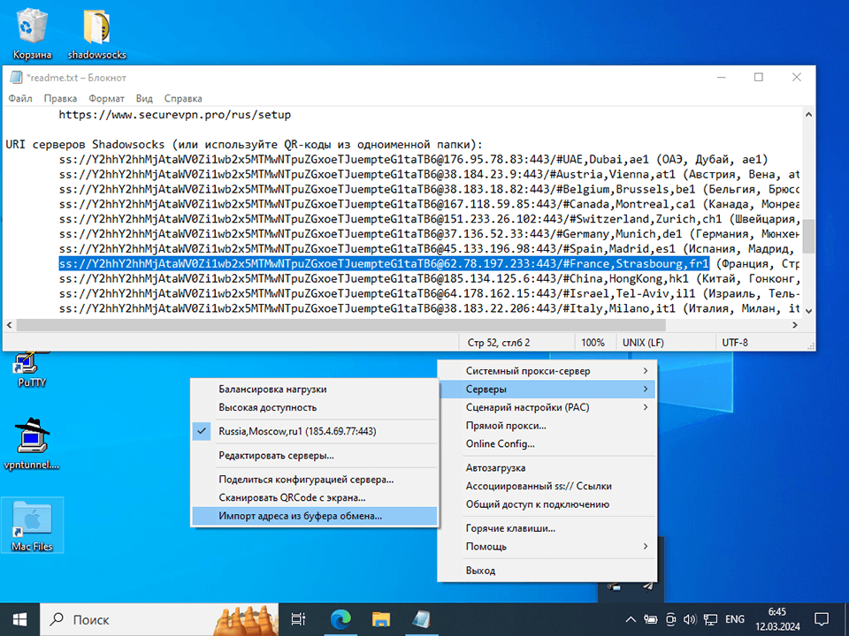Open Task View in the taskbar

click(299, 619)
